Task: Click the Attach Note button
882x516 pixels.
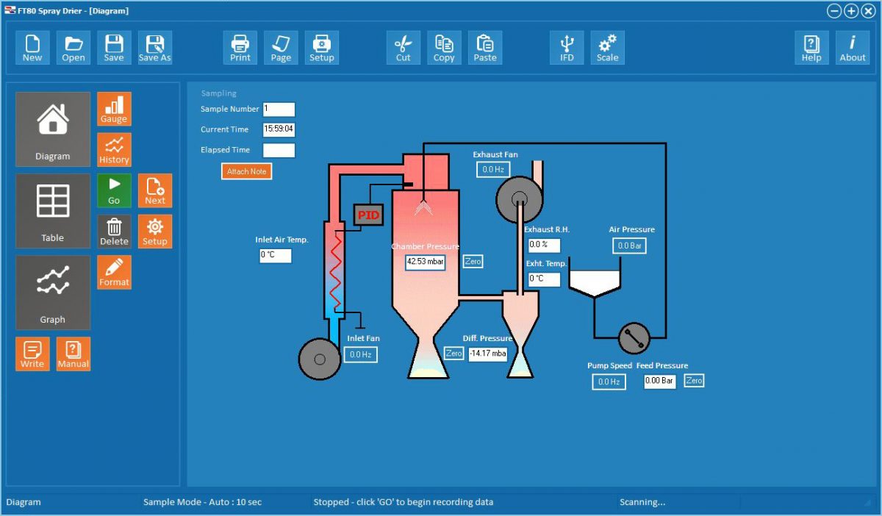Action: (247, 171)
